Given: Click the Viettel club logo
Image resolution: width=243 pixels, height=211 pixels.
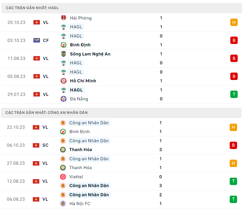Looking at the screenshot, I should (x=63, y=177).
